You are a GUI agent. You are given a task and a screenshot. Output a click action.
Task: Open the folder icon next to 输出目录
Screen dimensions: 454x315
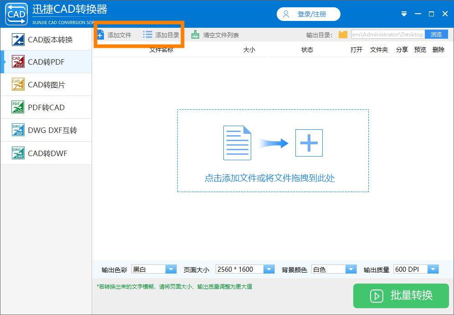(x=343, y=34)
